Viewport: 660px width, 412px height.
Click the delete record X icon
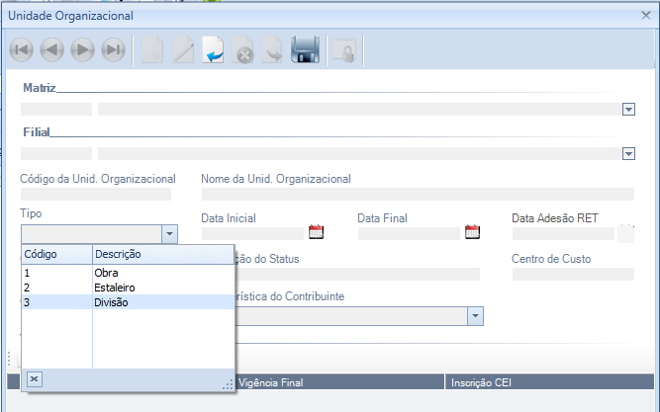pos(242,49)
